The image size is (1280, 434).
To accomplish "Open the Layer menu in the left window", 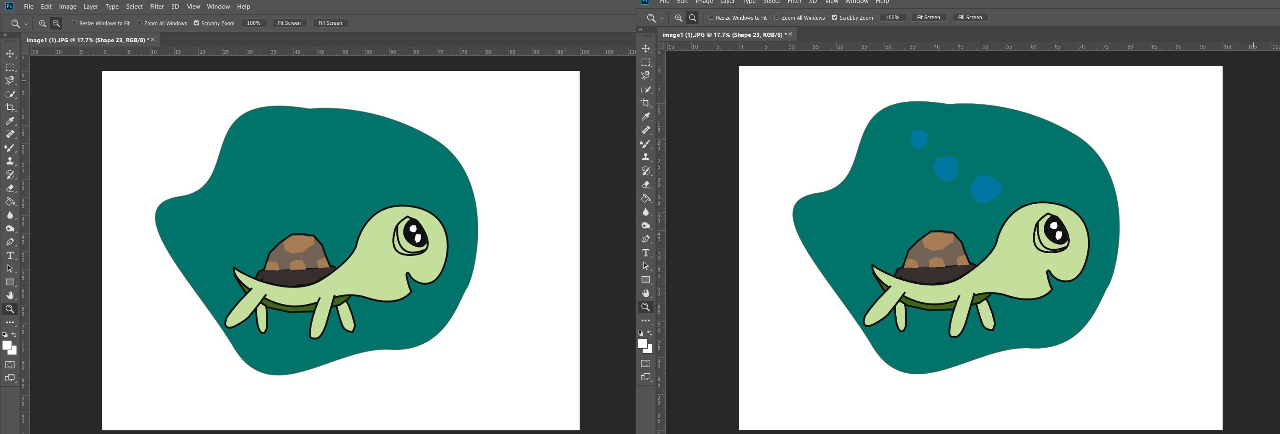I will (x=91, y=6).
